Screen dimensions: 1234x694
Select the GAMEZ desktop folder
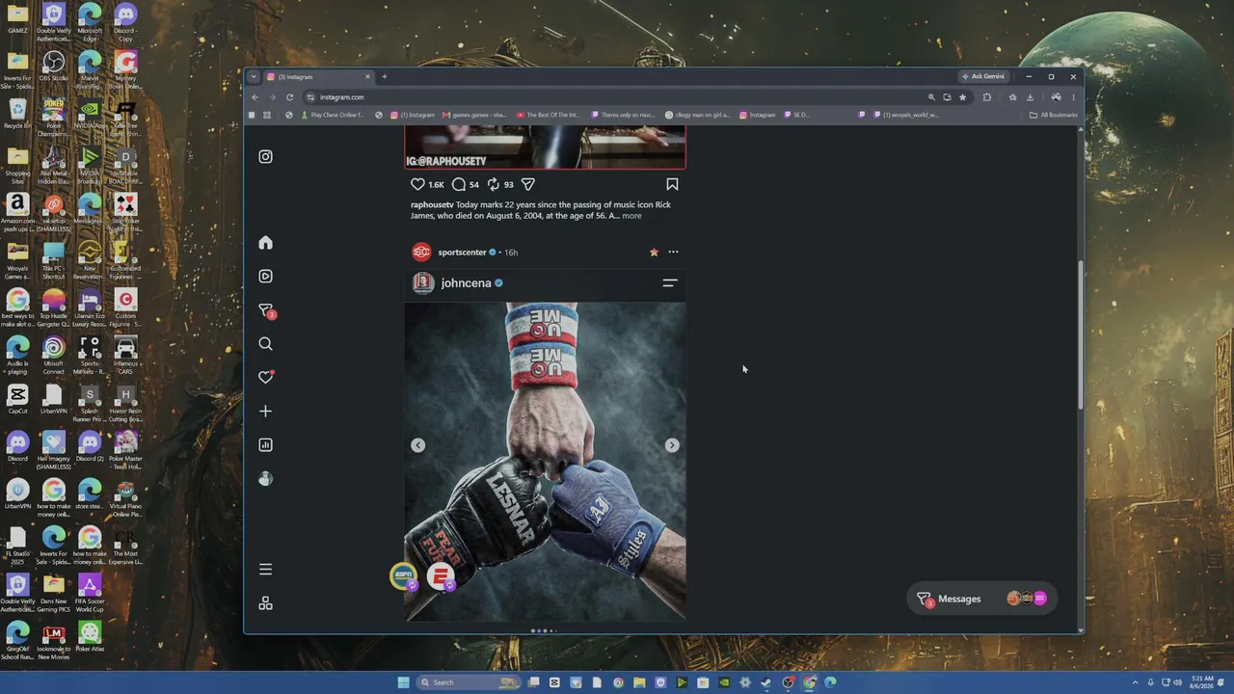tap(17, 19)
